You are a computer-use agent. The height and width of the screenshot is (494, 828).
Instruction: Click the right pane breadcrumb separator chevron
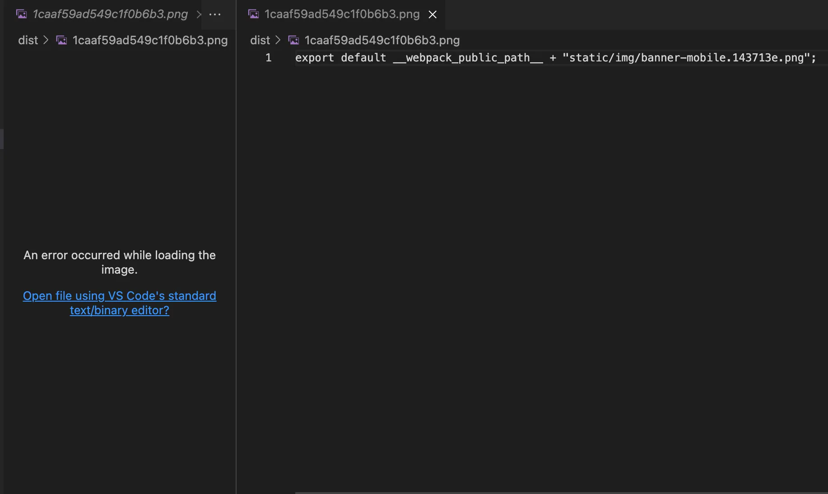pos(278,40)
